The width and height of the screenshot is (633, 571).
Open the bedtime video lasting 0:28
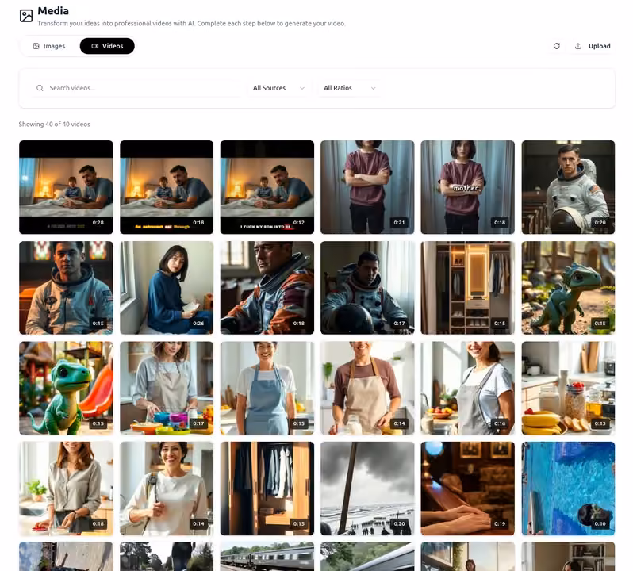click(x=66, y=187)
